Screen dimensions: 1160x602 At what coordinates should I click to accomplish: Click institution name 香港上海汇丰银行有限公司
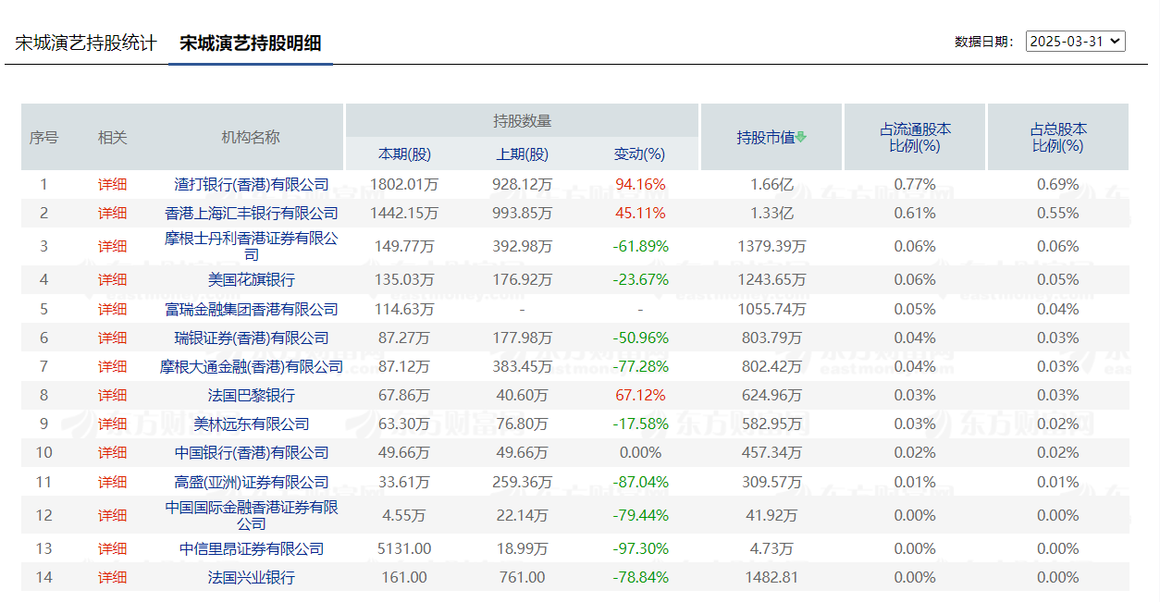(x=252, y=213)
